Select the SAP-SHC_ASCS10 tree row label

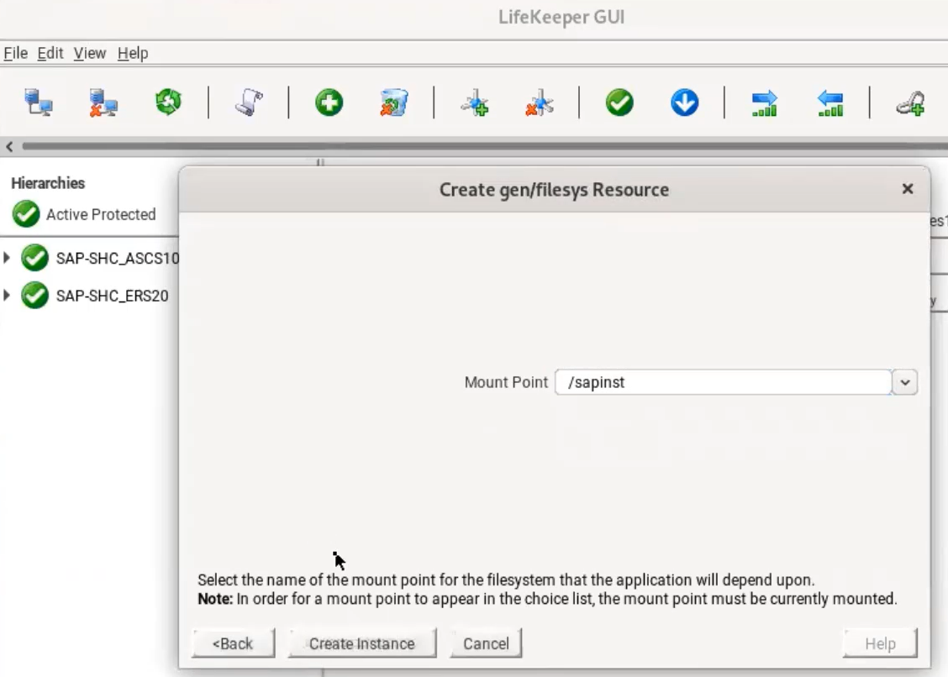click(118, 258)
